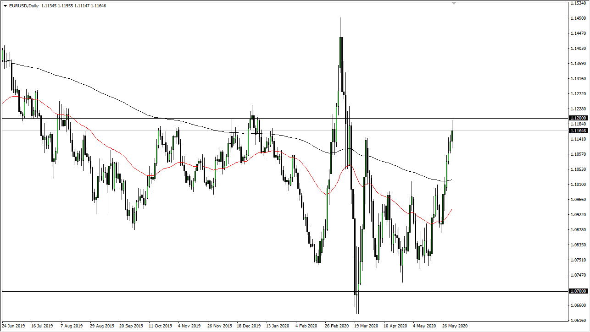Click the 18 Dec 2019 date label

pos(249,327)
